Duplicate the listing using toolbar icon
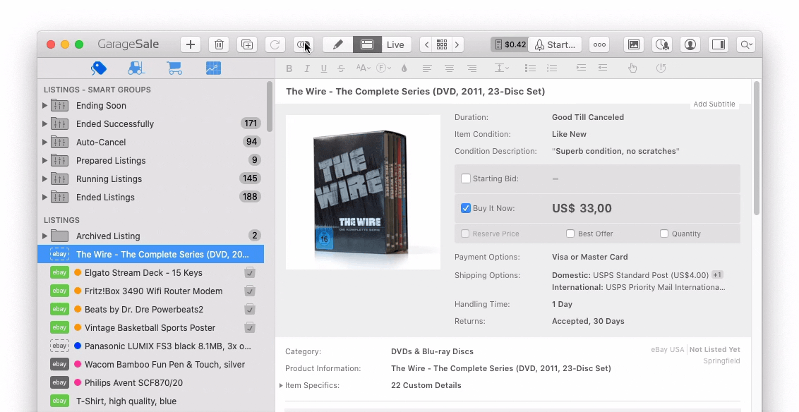This screenshot has width=799, height=412. (246, 44)
